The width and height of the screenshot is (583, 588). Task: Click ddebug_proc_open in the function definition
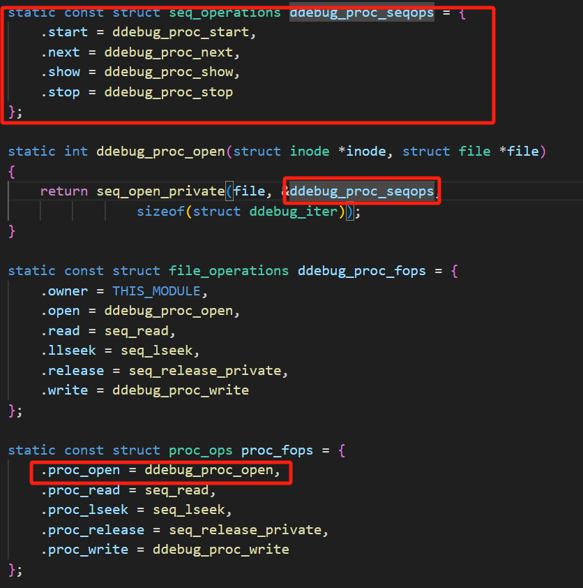click(x=160, y=152)
